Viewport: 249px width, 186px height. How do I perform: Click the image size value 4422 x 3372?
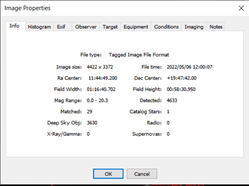[x=100, y=67]
